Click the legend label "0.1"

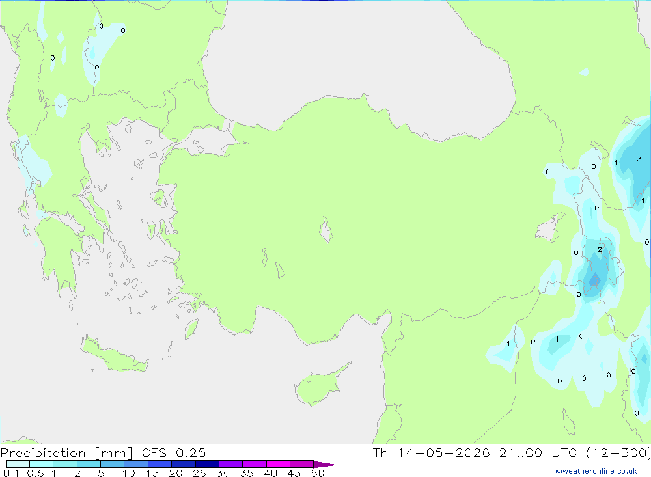point(11,473)
